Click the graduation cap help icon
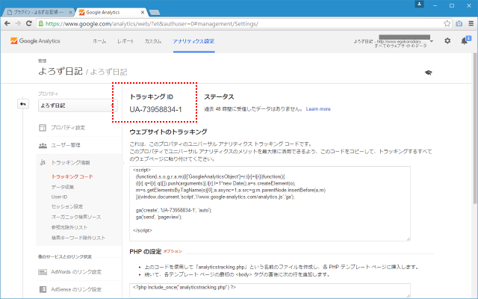This screenshot has width=478, height=299. [x=428, y=73]
